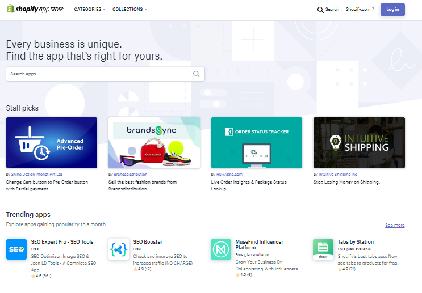Open the Intuitive Shipping banner
The image size is (422, 293).
[359, 143]
